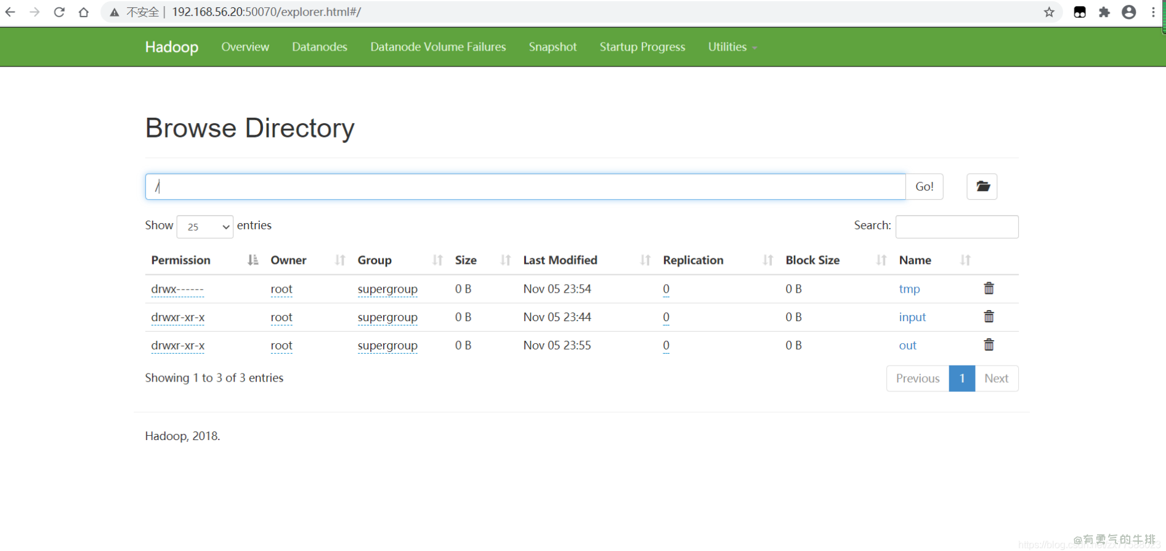1166x551 pixels.
Task: Click drwxr-xr-x permission in input row
Action: [x=178, y=317]
